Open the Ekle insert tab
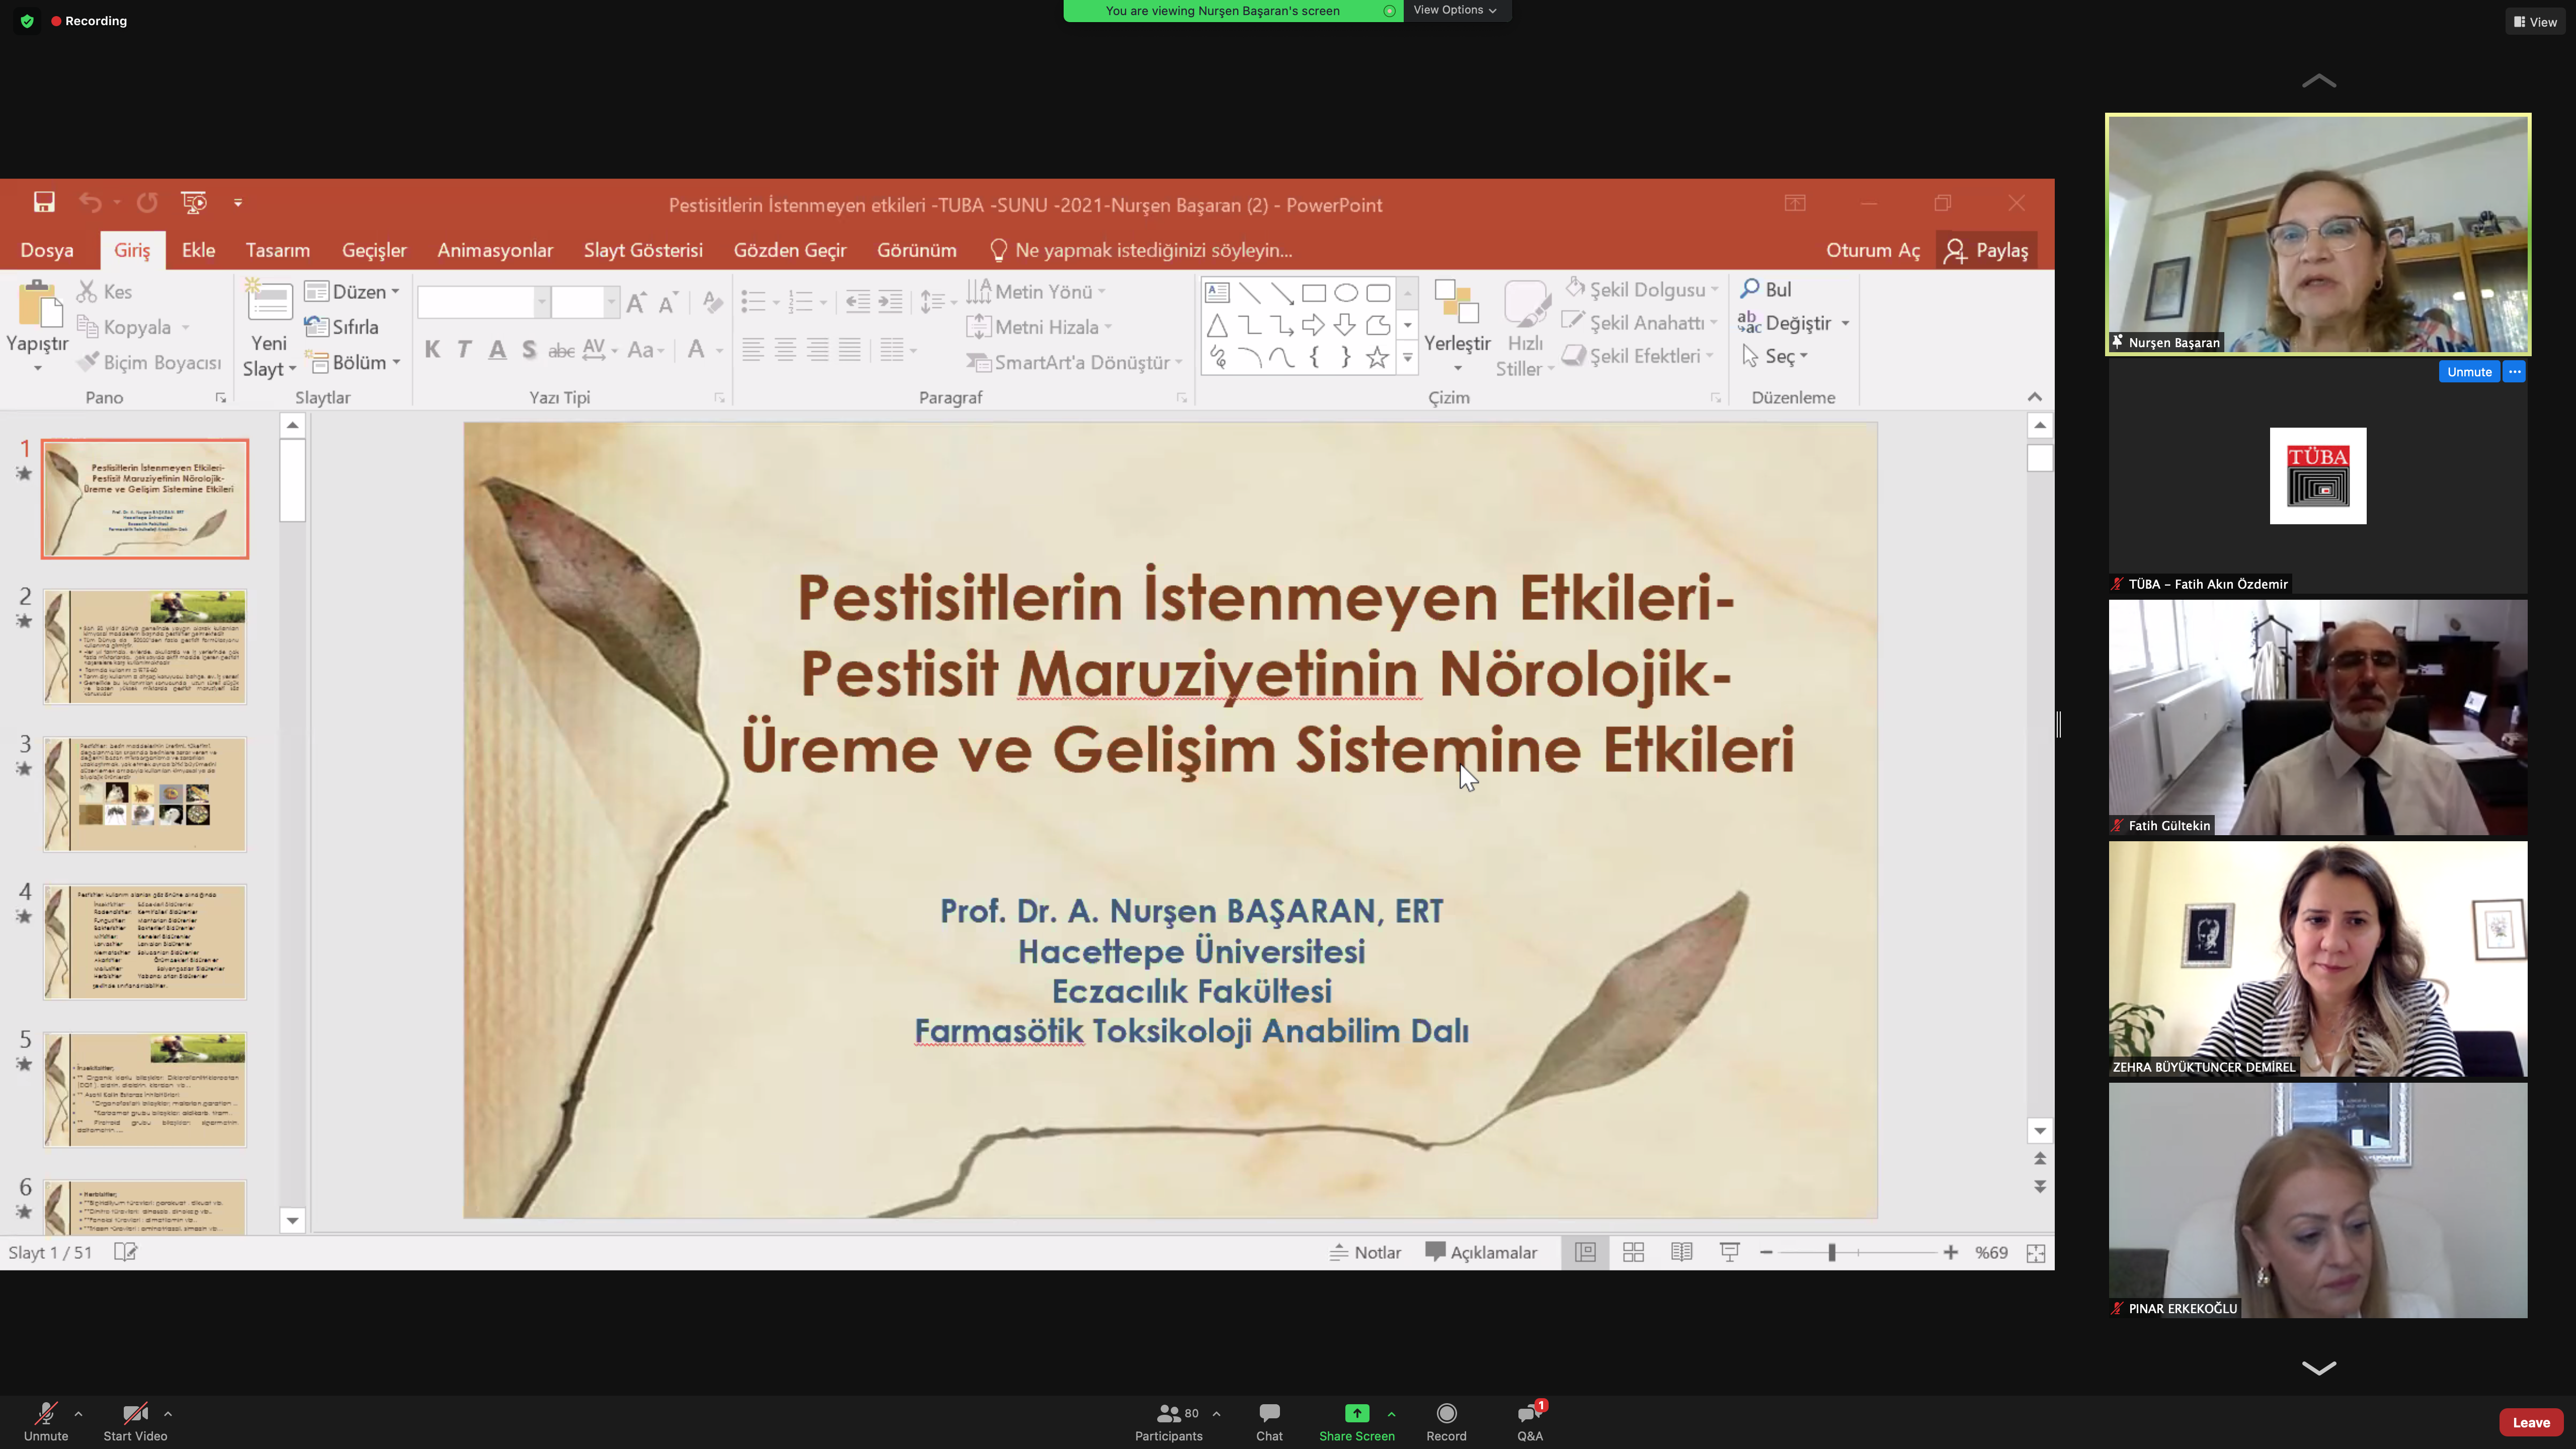 pos(198,250)
